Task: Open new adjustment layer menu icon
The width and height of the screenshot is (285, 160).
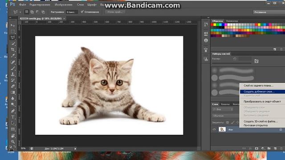Action: point(263,148)
